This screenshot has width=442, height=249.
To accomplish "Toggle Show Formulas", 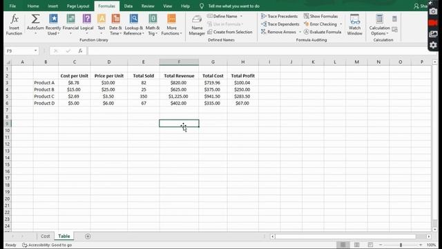I will [x=320, y=17].
